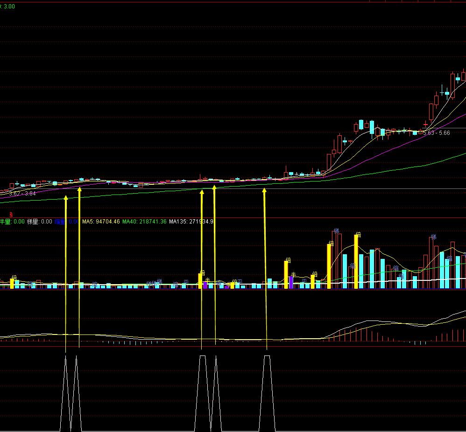Click the head of the rightmost yellow arrow
The height and width of the screenshot is (432, 466).
point(264,190)
